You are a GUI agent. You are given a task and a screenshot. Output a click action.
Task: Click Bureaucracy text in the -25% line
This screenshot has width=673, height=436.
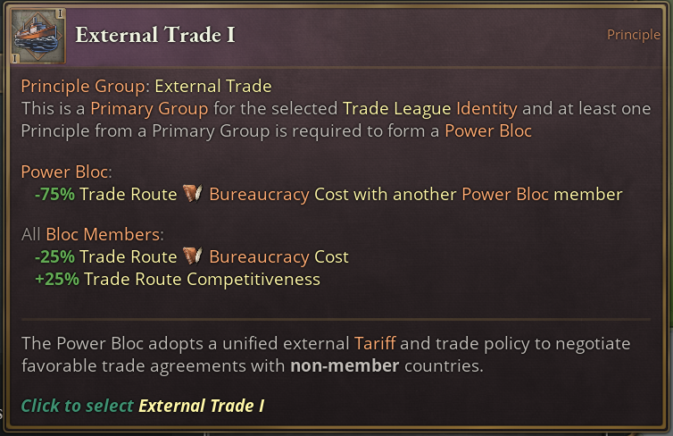coord(259,256)
